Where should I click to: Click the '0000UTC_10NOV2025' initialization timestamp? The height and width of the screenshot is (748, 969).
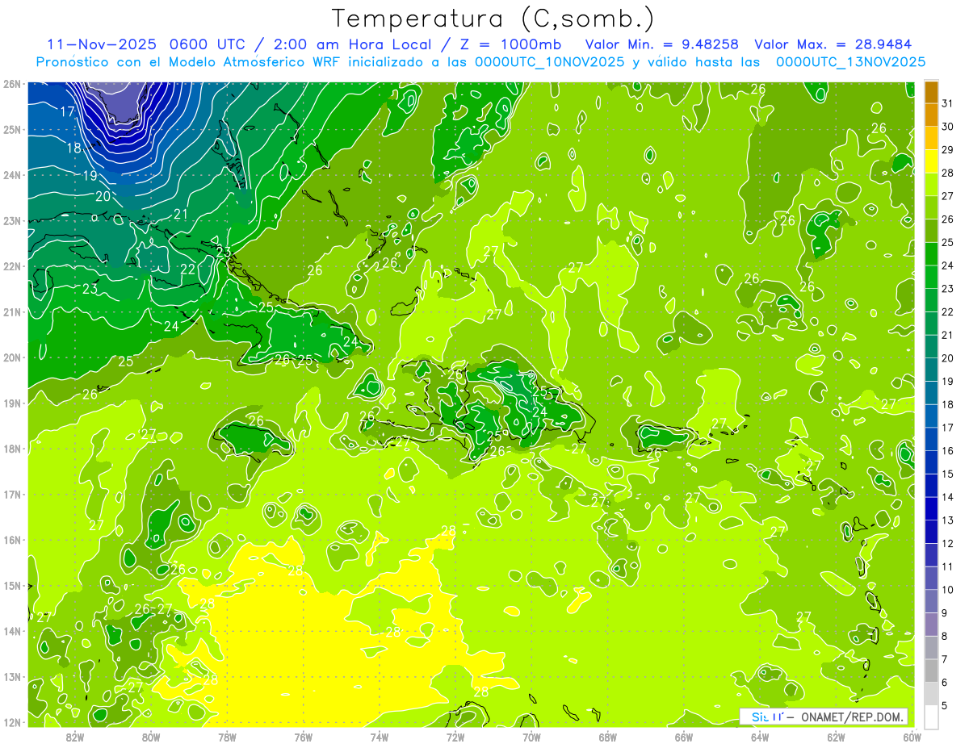pos(549,62)
